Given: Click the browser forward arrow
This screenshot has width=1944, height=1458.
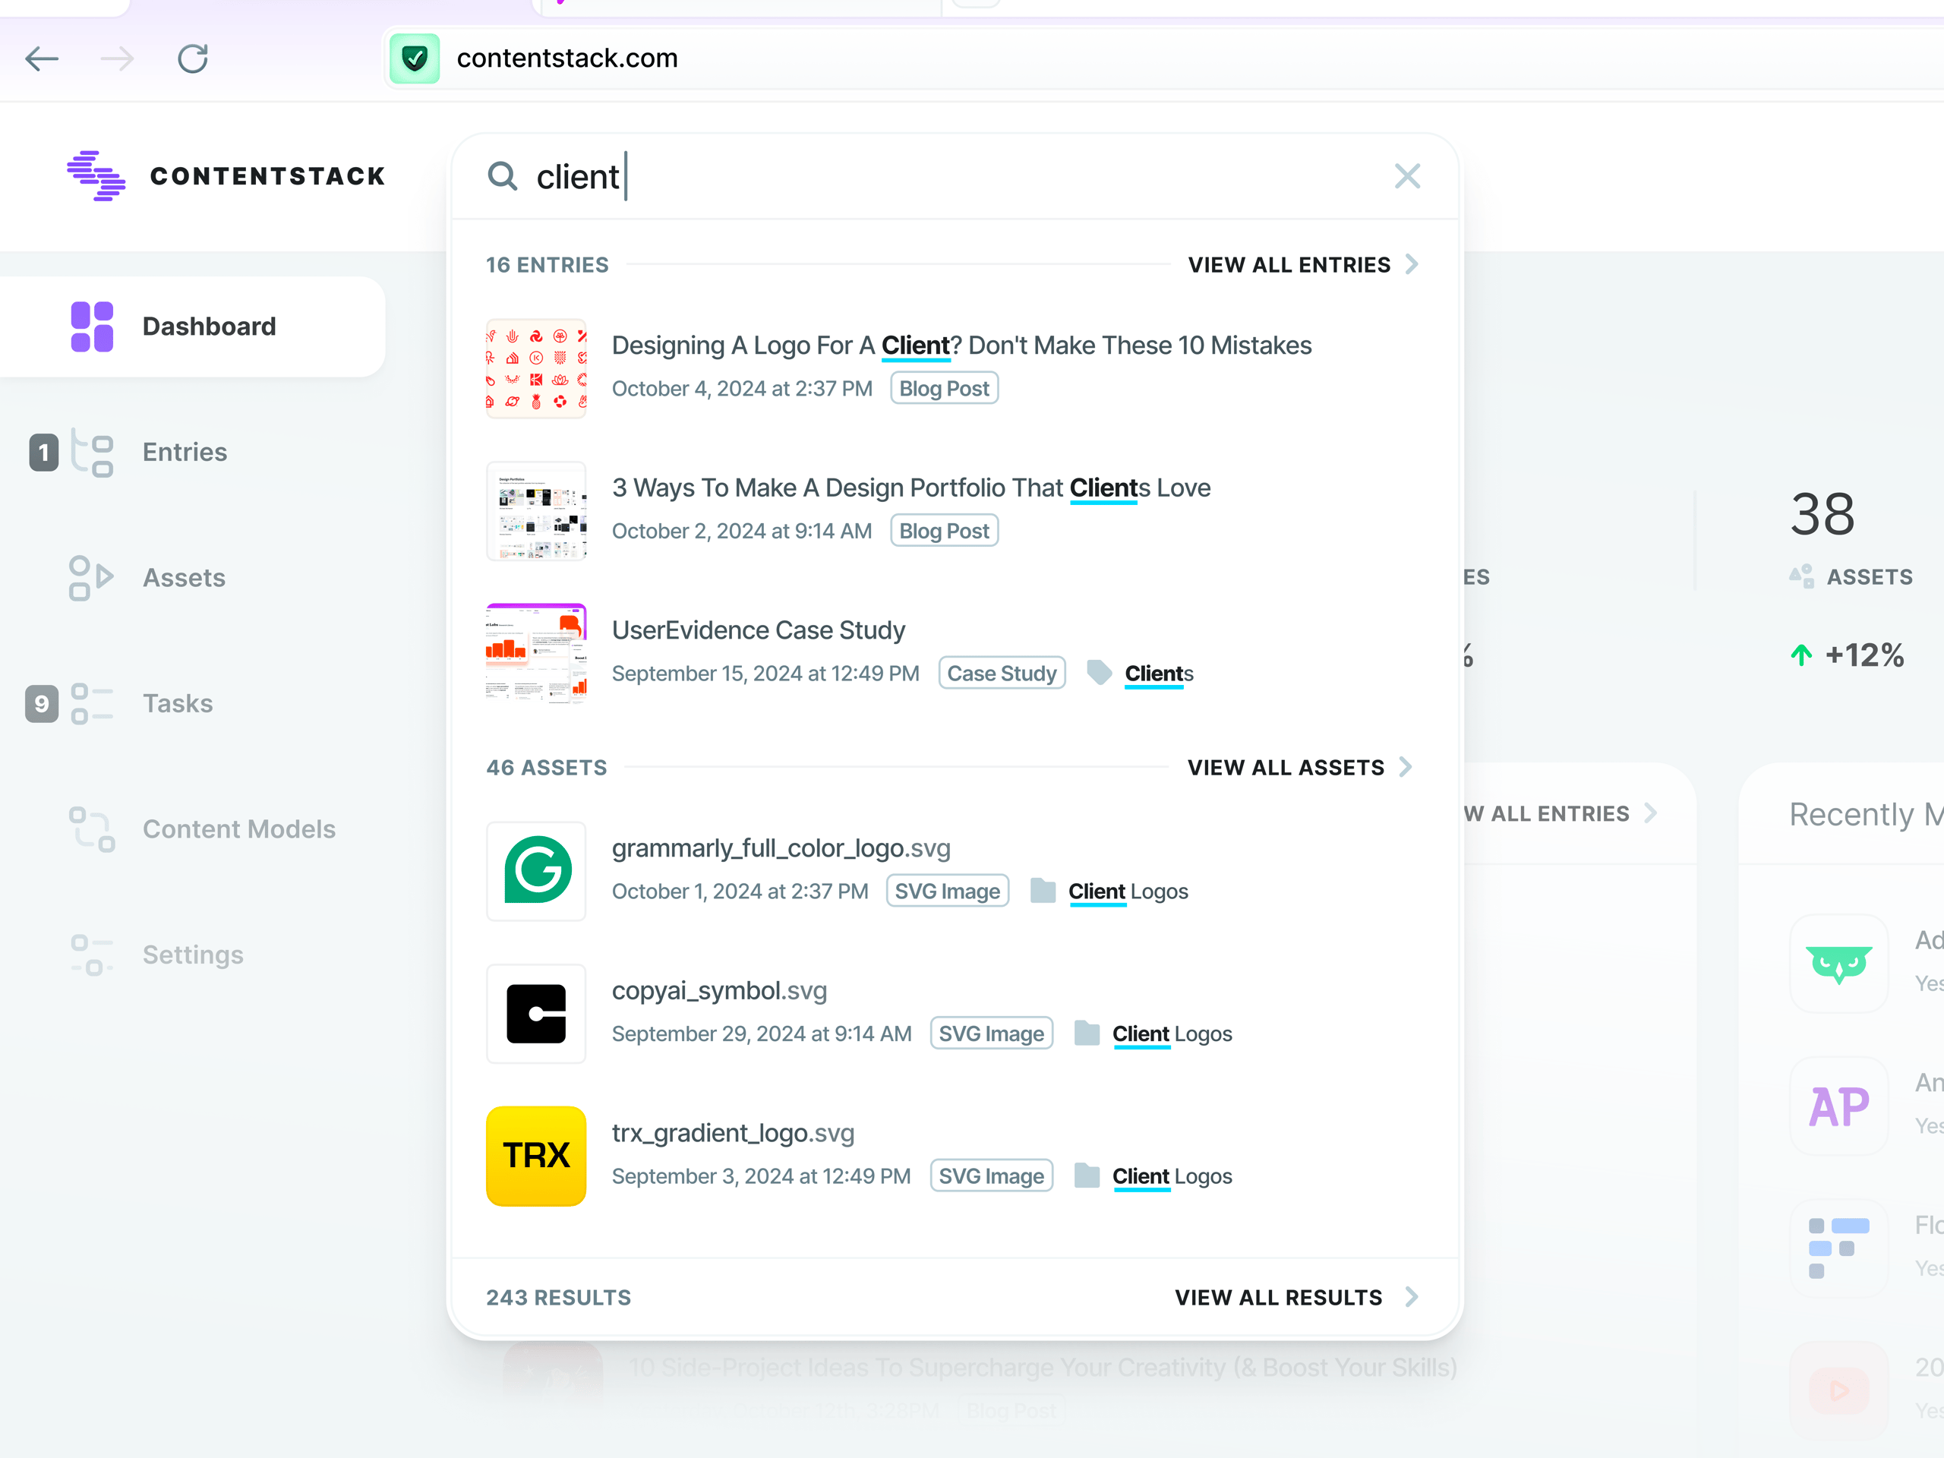Looking at the screenshot, I should (x=117, y=59).
